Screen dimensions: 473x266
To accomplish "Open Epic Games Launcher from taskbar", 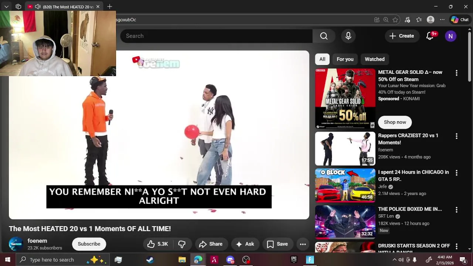I will (x=294, y=260).
